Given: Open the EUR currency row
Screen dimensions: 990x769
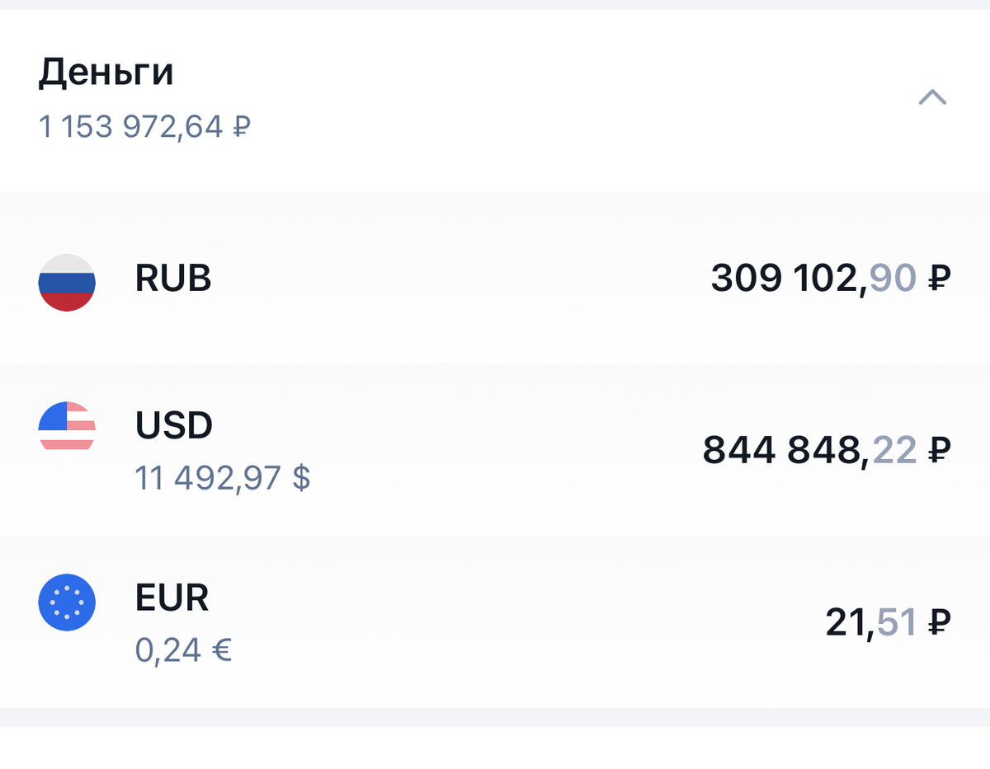Looking at the screenshot, I should point(495,621).
